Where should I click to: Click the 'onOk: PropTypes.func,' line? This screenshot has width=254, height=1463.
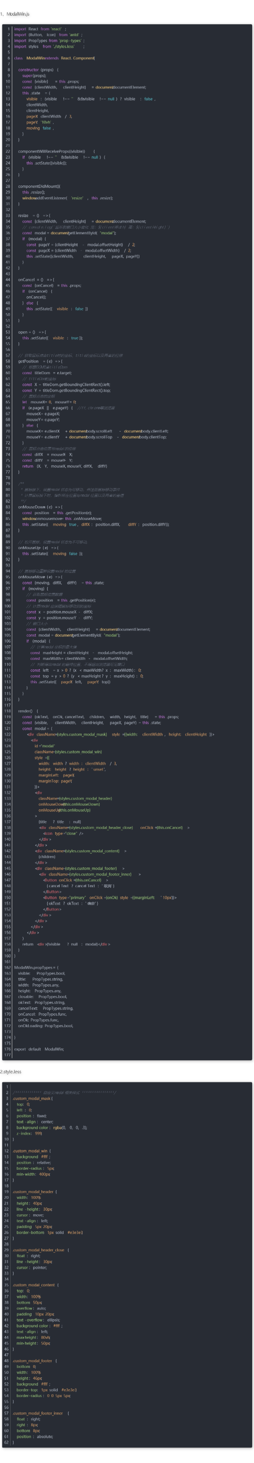(38, 1019)
